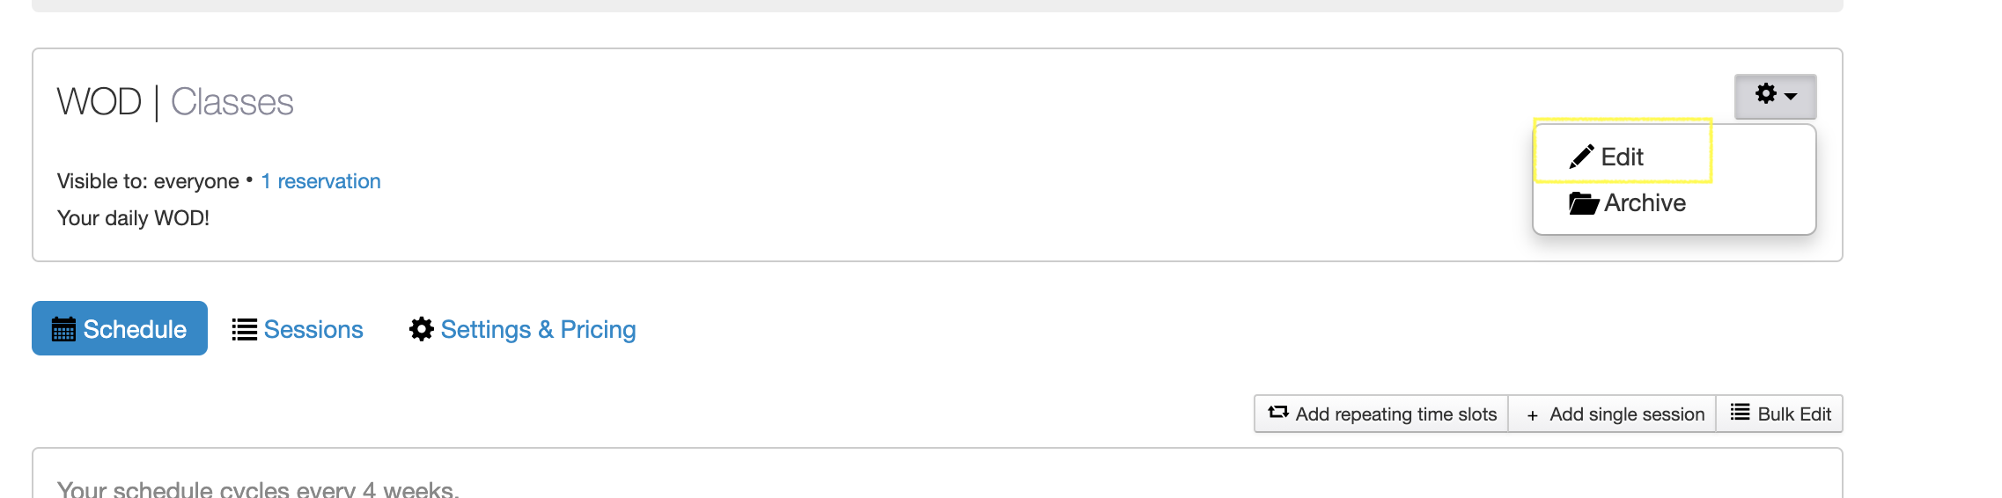Select Archive from the dropdown menu
The image size is (2002, 498).
[1645, 203]
